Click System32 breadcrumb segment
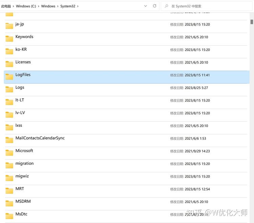This screenshot has height=223, width=254. 68,6
